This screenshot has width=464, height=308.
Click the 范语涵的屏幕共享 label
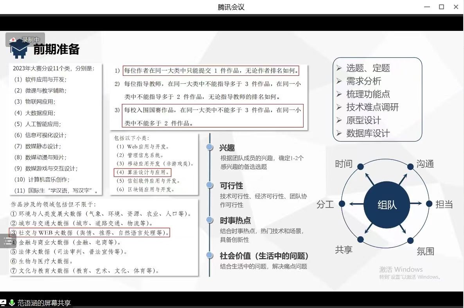click(44, 303)
